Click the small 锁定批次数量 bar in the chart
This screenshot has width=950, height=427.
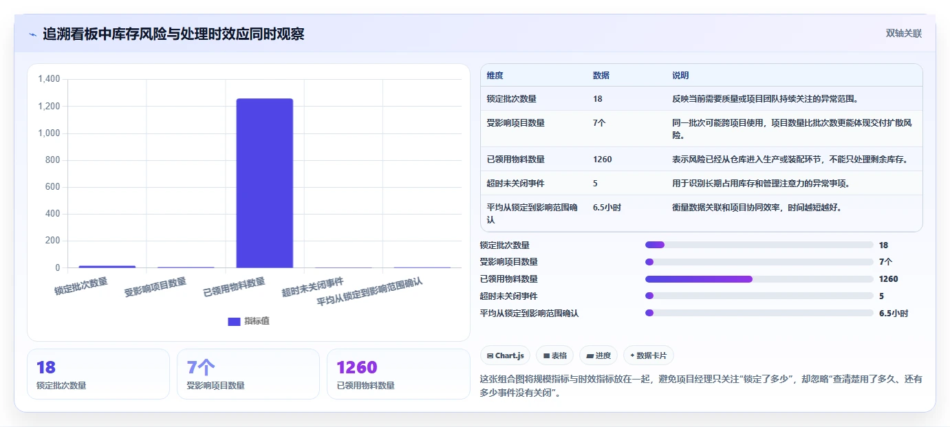pyautogui.click(x=107, y=266)
